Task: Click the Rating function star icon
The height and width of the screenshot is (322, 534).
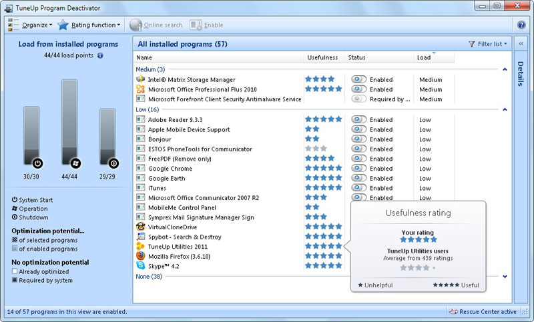Action: (x=63, y=25)
